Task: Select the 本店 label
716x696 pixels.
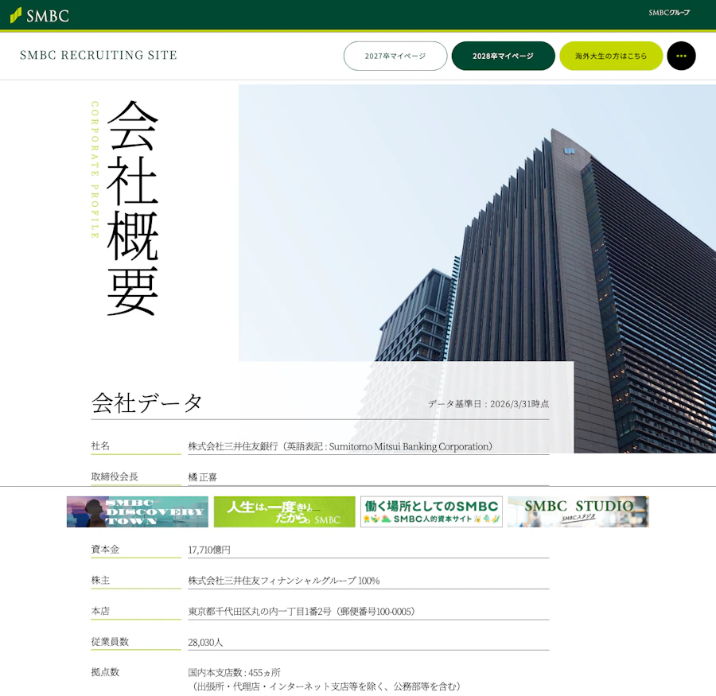Action: pos(100,611)
